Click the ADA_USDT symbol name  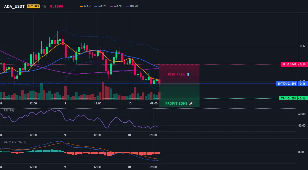[x=14, y=6]
